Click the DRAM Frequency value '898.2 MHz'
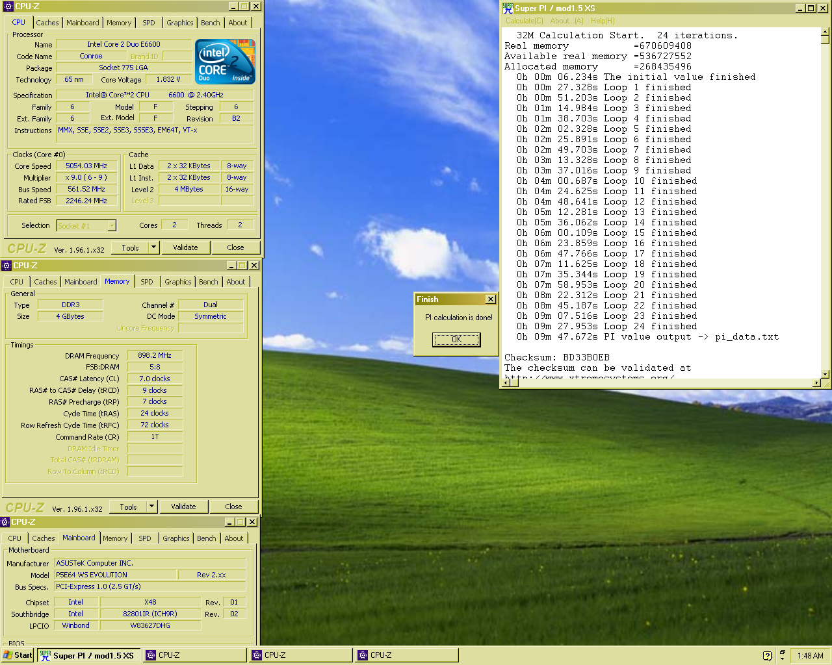 tap(155, 355)
